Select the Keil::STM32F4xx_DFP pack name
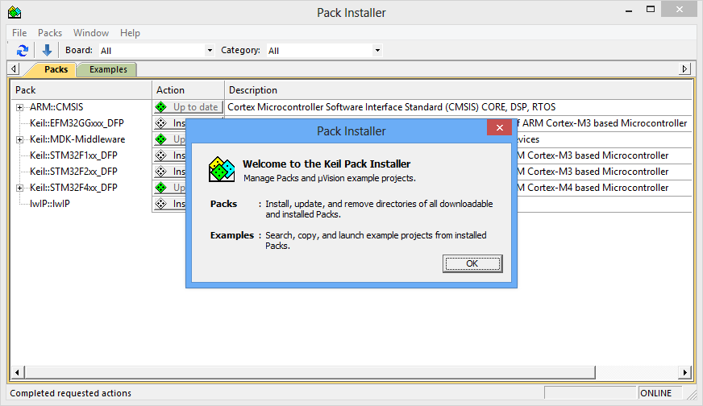703x406 pixels. (x=73, y=188)
